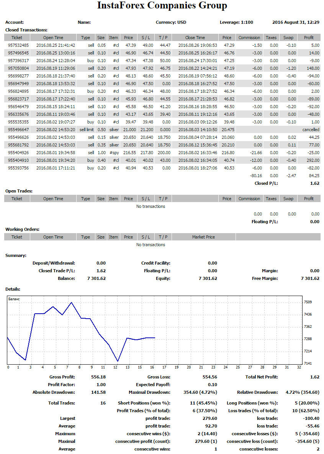Click absolute drawdown value 141.58
Viewport: 324px width, 454px height.
tap(98, 392)
